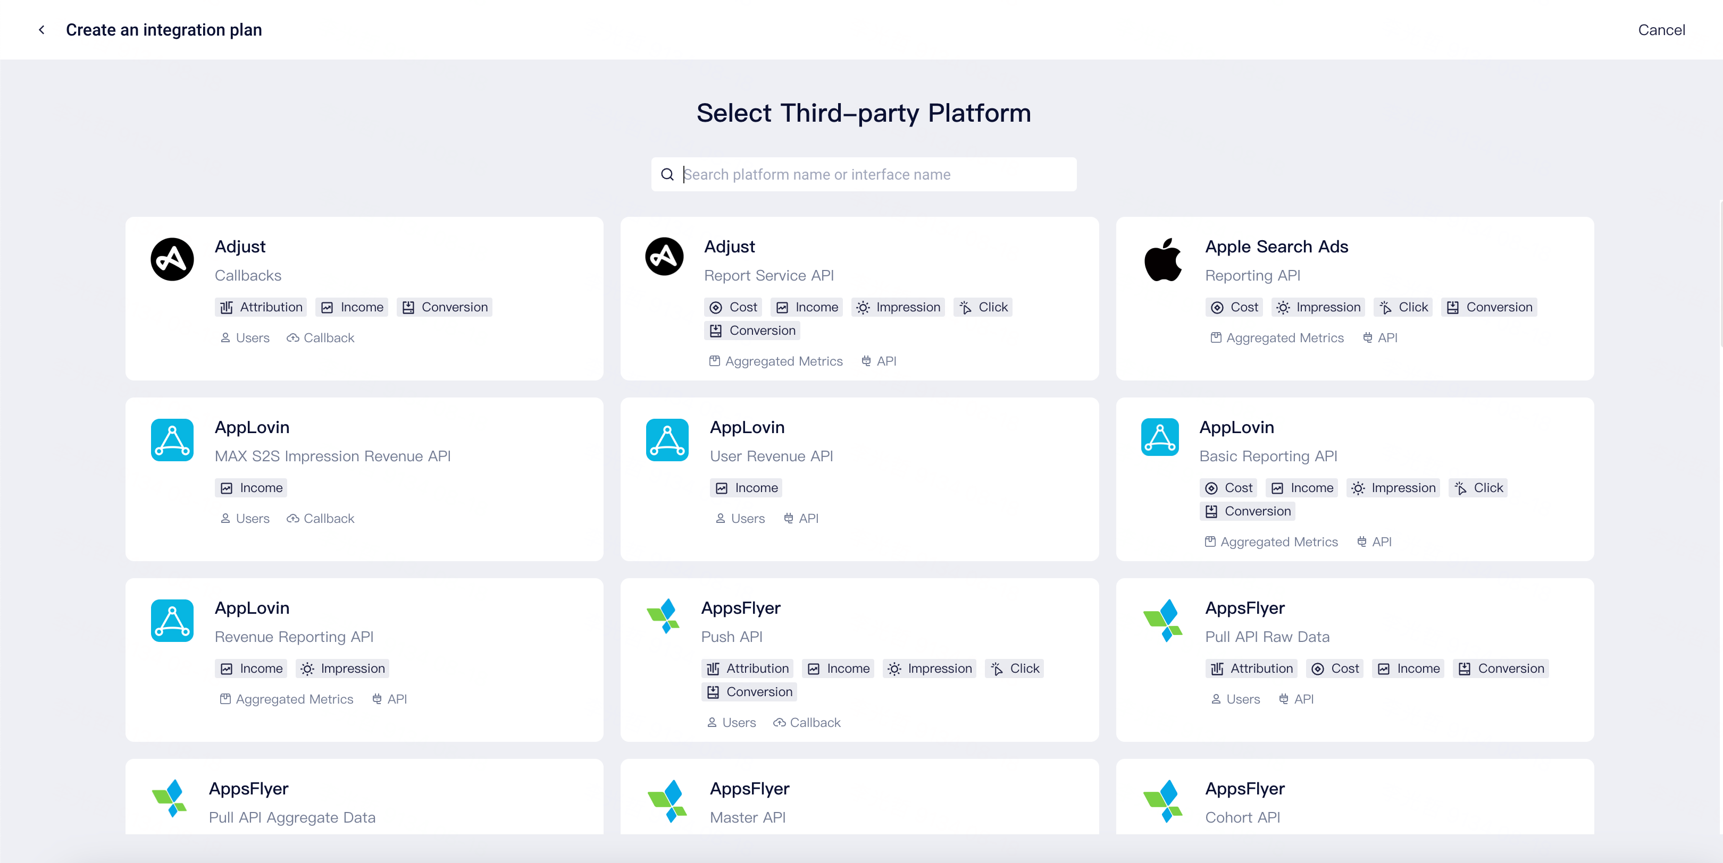This screenshot has width=1723, height=863.
Task: Click the Apple Search Ads logo icon
Action: pos(1164,260)
